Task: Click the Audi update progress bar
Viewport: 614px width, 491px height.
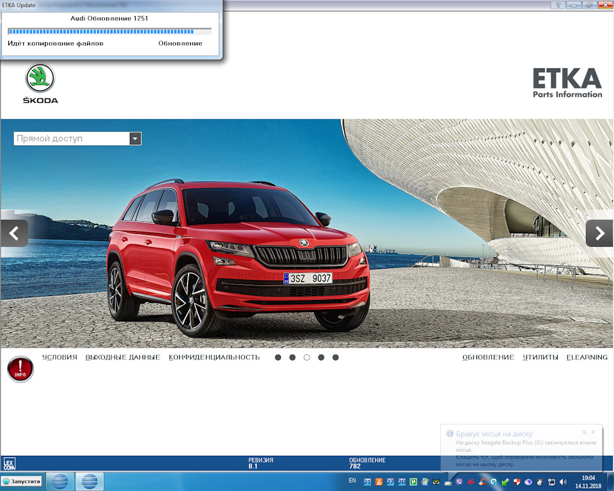Action: click(109, 31)
